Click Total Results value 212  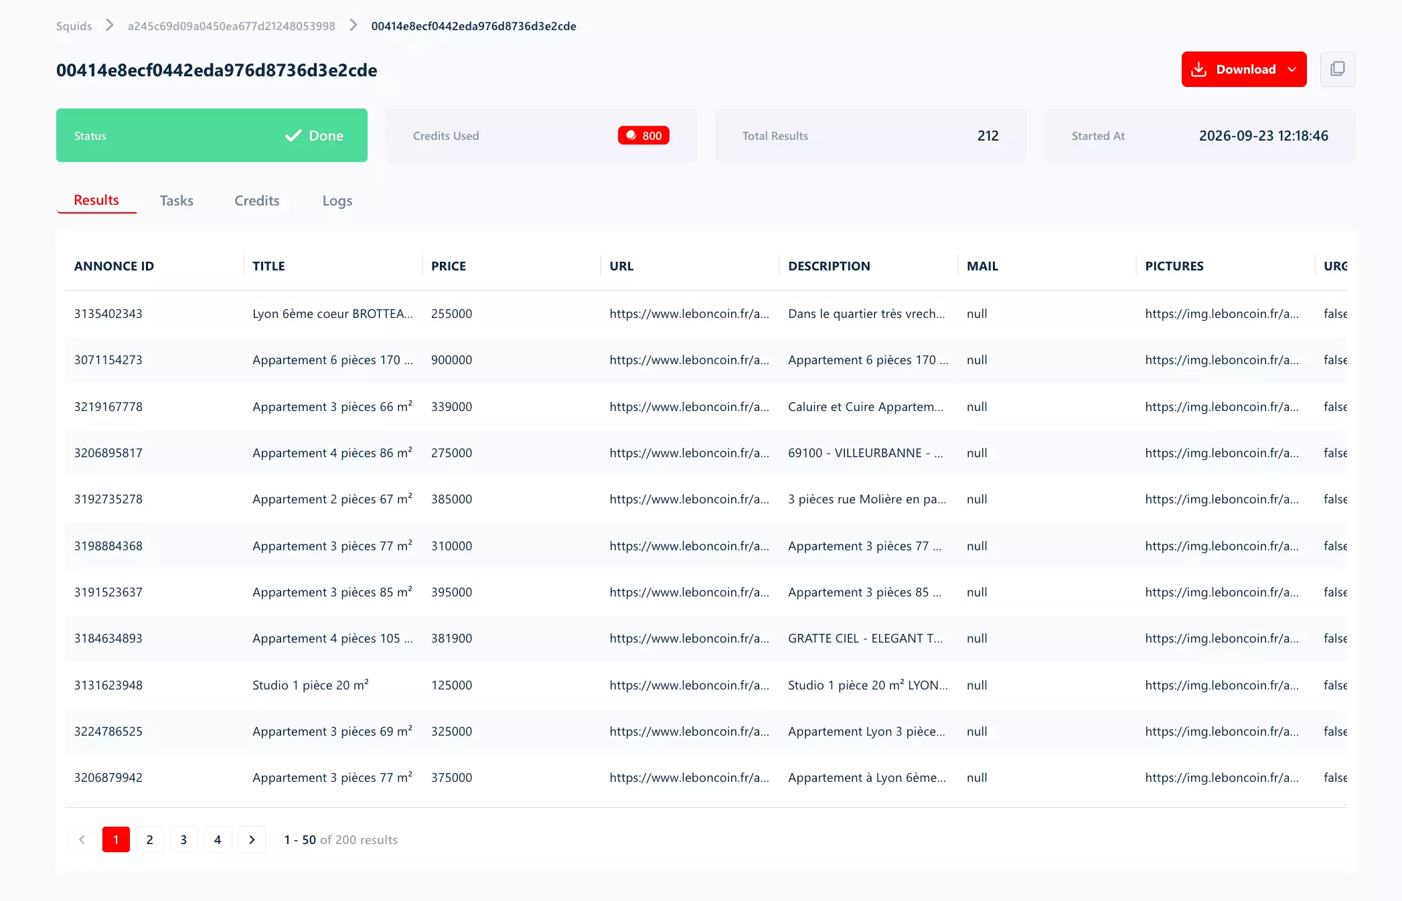(x=988, y=136)
